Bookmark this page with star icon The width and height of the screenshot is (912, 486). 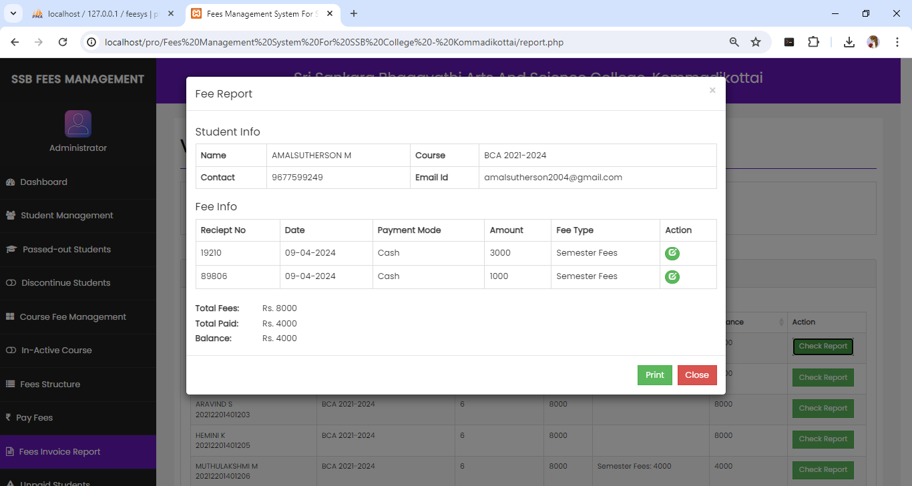tap(756, 42)
